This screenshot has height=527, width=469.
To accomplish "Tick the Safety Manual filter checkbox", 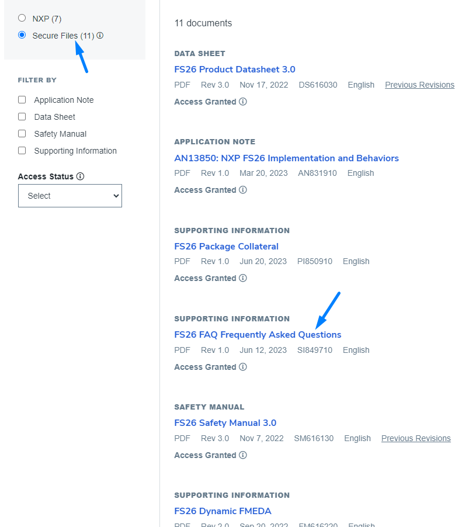I will point(22,134).
